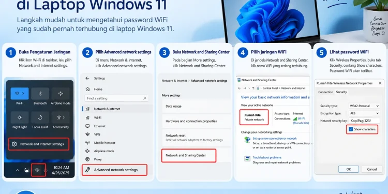Click Control Panel icon in address bar

tap(258, 88)
